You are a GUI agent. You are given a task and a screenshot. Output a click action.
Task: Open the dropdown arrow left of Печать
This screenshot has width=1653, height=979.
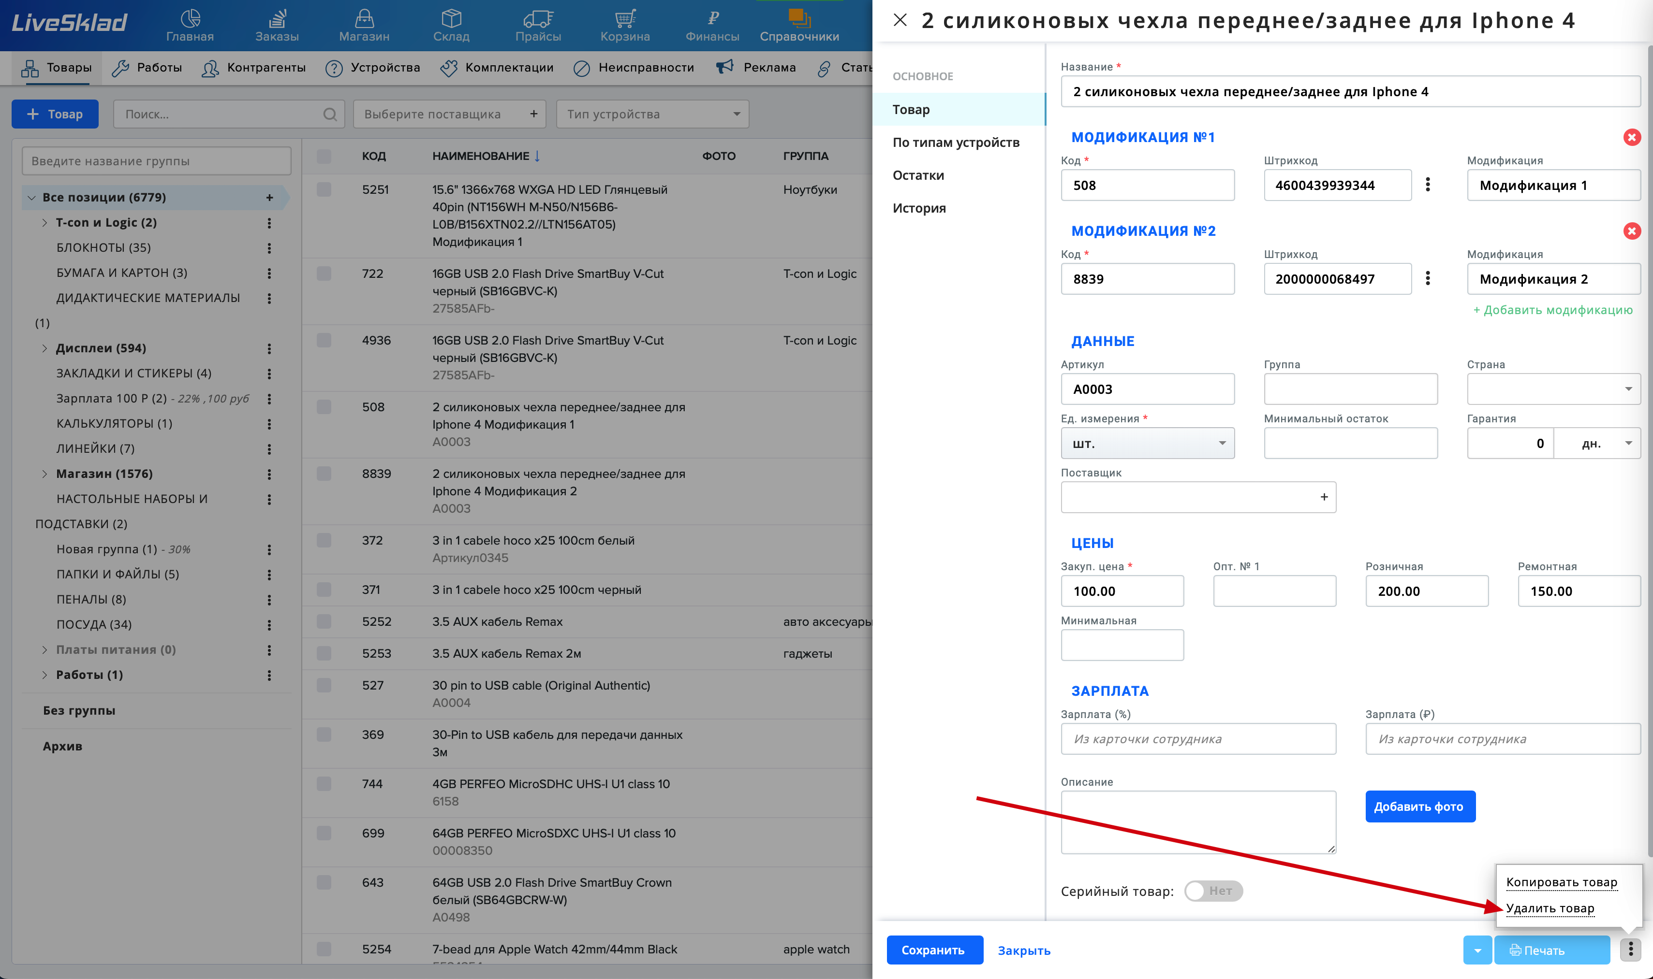1477,950
